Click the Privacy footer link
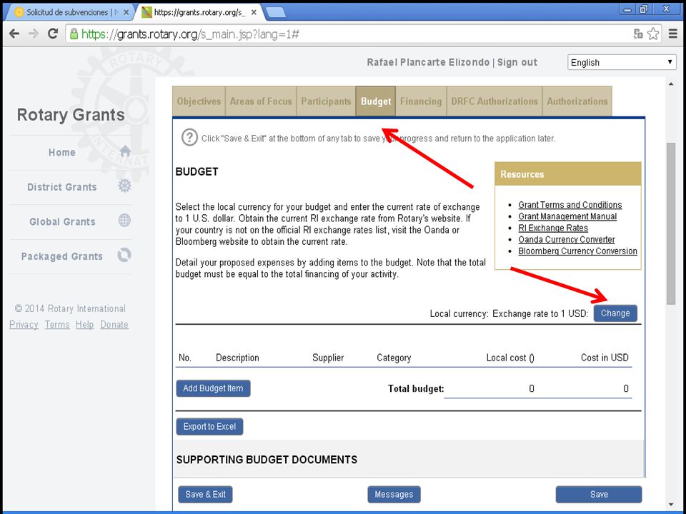The width and height of the screenshot is (686, 514). [x=24, y=324]
